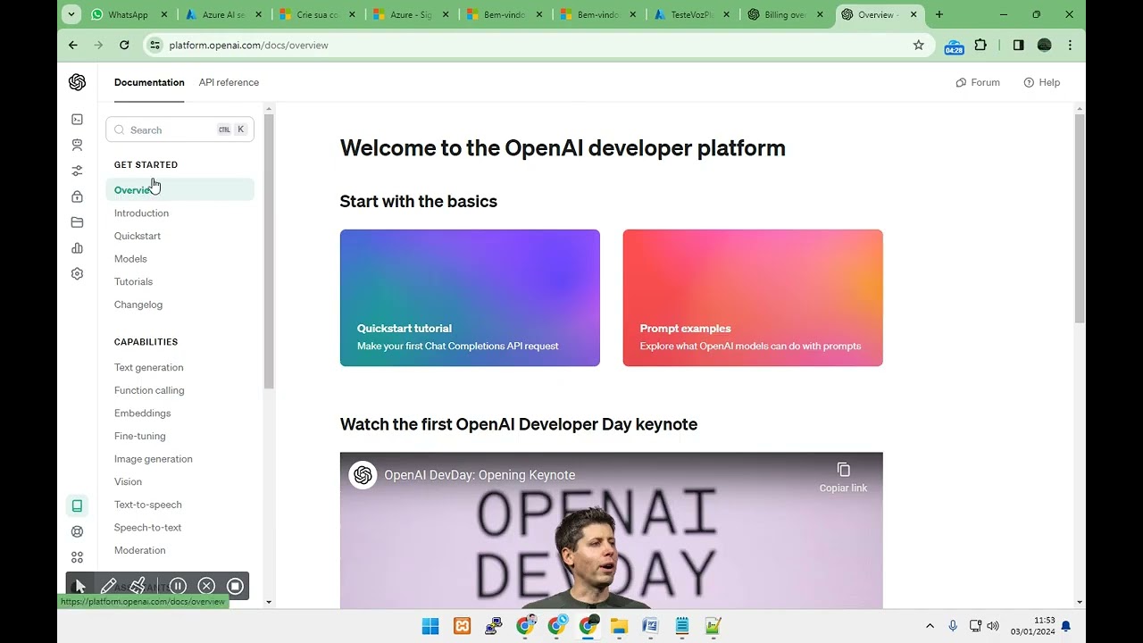Viewport: 1143px width, 643px height.
Task: Open the Quickstart tutorial card
Action: pos(470,297)
